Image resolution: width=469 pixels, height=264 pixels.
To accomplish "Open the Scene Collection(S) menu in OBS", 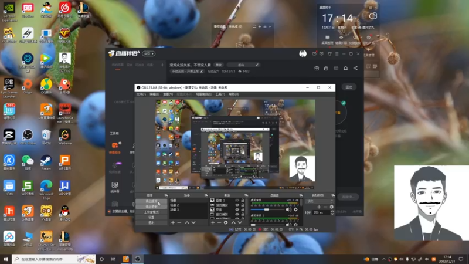I will tap(203, 94).
